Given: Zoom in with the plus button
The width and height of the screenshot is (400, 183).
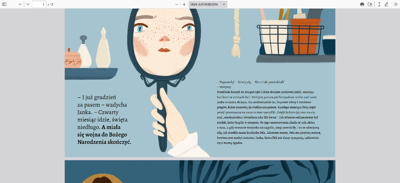Looking at the screenshot, I should click(x=184, y=4).
